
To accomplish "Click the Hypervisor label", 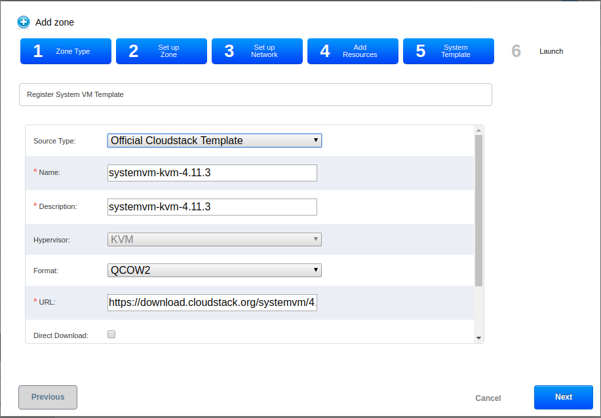I will click(x=51, y=240).
